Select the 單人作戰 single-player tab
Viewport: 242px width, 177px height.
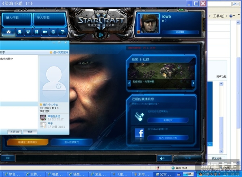[x=17, y=19]
